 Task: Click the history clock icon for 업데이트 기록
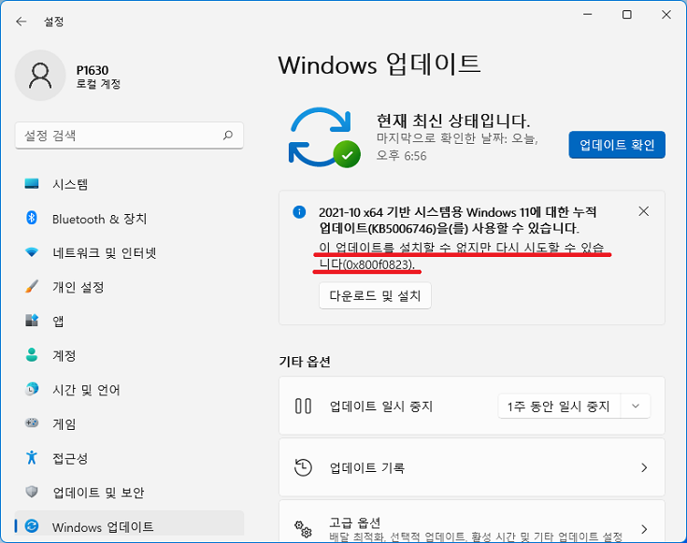pos(303,467)
